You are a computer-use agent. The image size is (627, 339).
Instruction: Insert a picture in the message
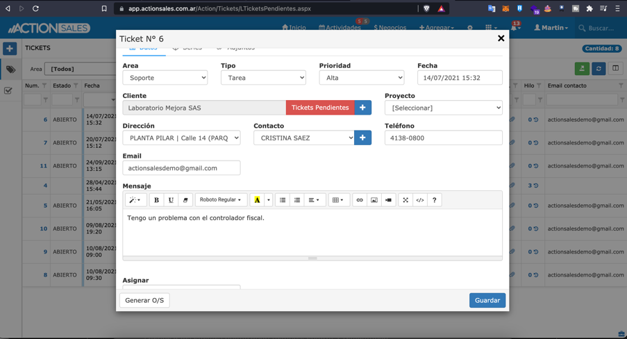tap(374, 200)
